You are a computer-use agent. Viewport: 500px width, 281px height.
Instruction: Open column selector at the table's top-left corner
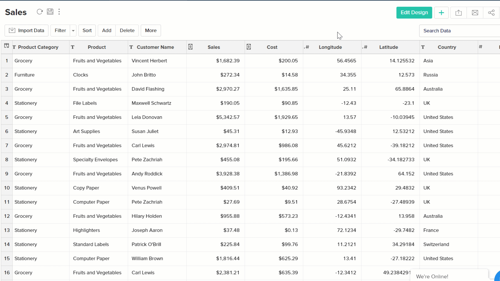7,46
